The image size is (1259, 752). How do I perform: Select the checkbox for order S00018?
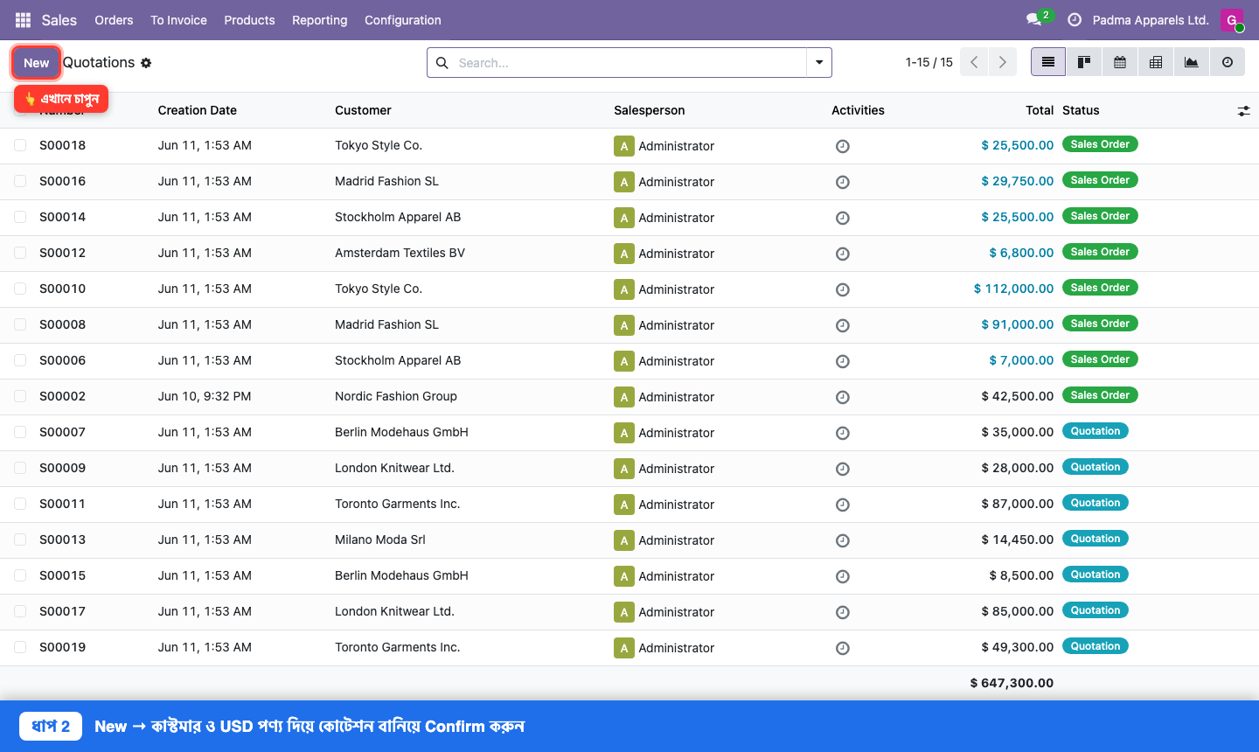click(x=20, y=145)
